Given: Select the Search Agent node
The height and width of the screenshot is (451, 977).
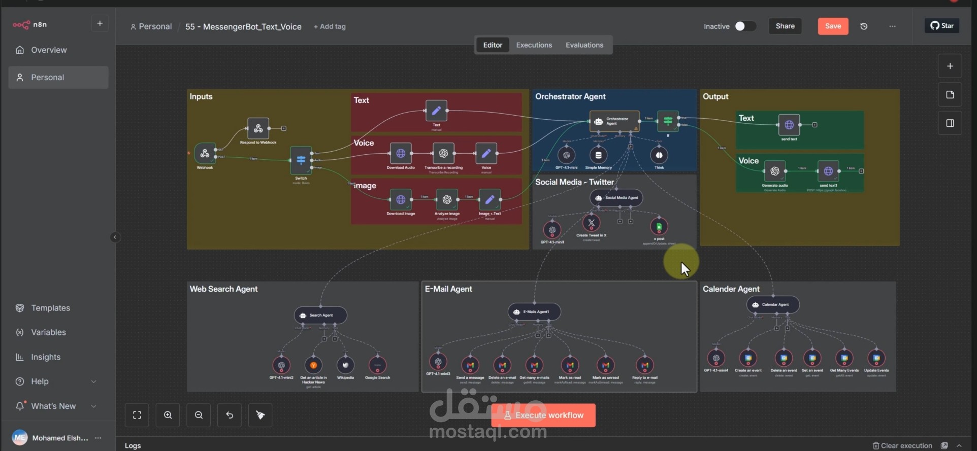Looking at the screenshot, I should coord(320,315).
